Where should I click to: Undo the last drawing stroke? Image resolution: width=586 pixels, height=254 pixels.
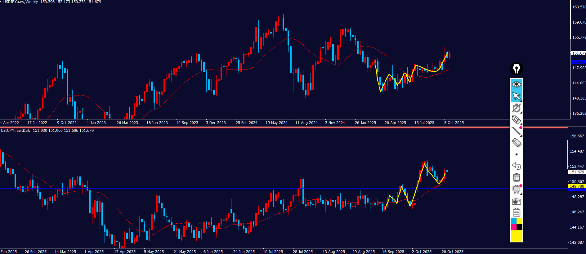(x=517, y=166)
